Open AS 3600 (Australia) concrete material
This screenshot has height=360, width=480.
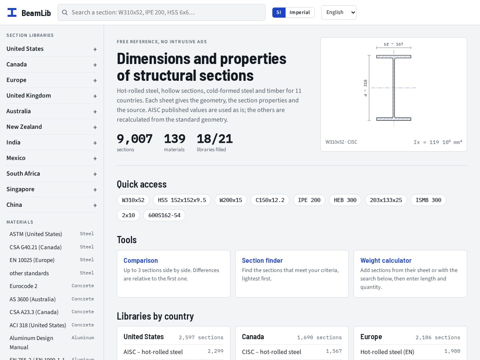[x=52, y=299]
